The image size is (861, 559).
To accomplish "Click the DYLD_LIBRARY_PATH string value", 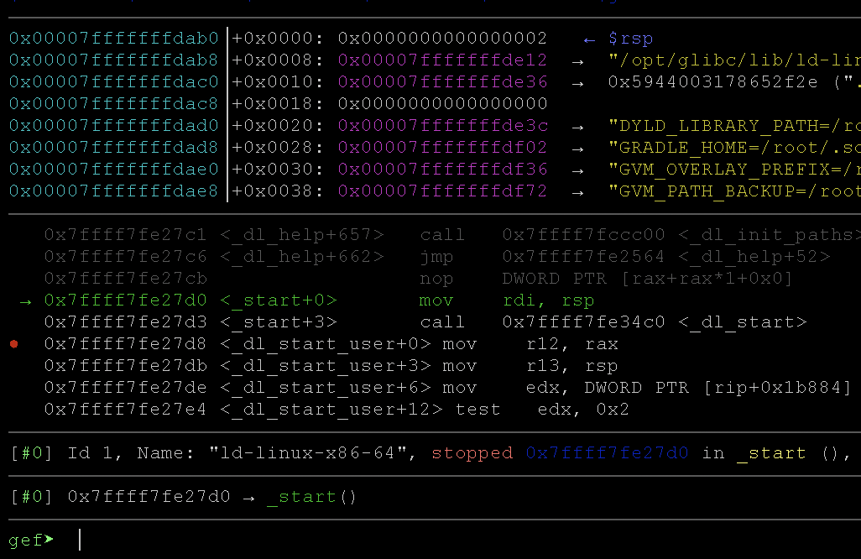I will [734, 126].
